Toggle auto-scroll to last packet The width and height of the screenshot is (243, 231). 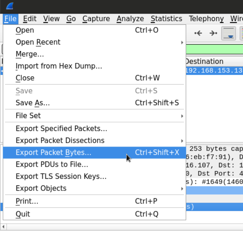[229, 33]
